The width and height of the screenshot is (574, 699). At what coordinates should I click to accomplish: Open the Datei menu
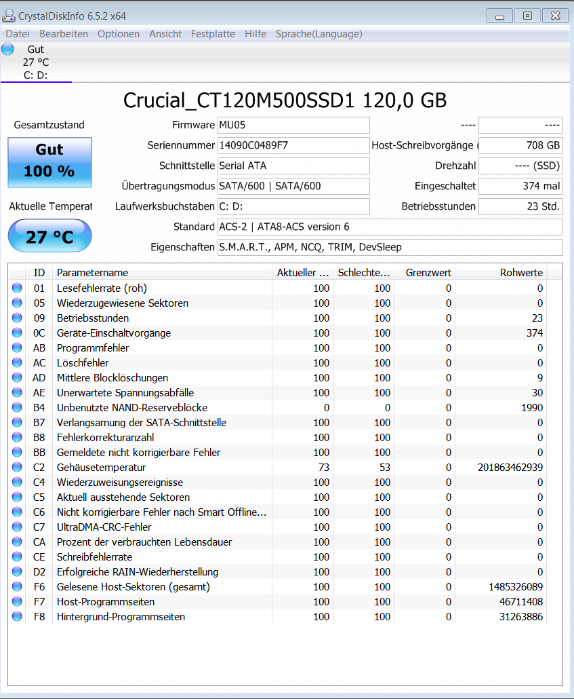(18, 34)
